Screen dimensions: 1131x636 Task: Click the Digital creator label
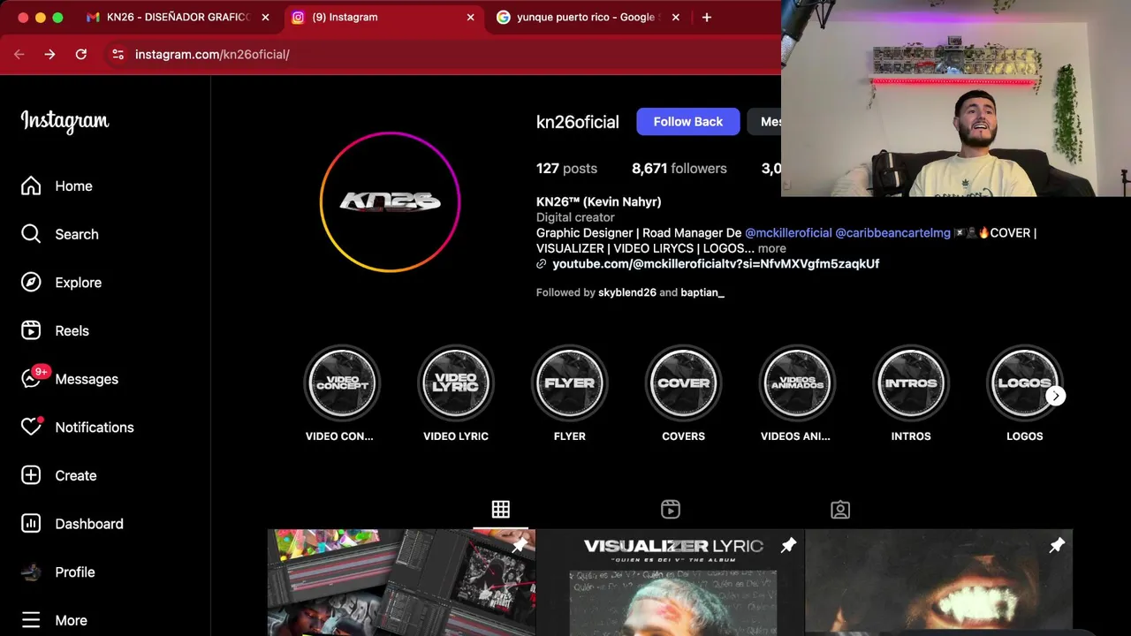coord(575,217)
